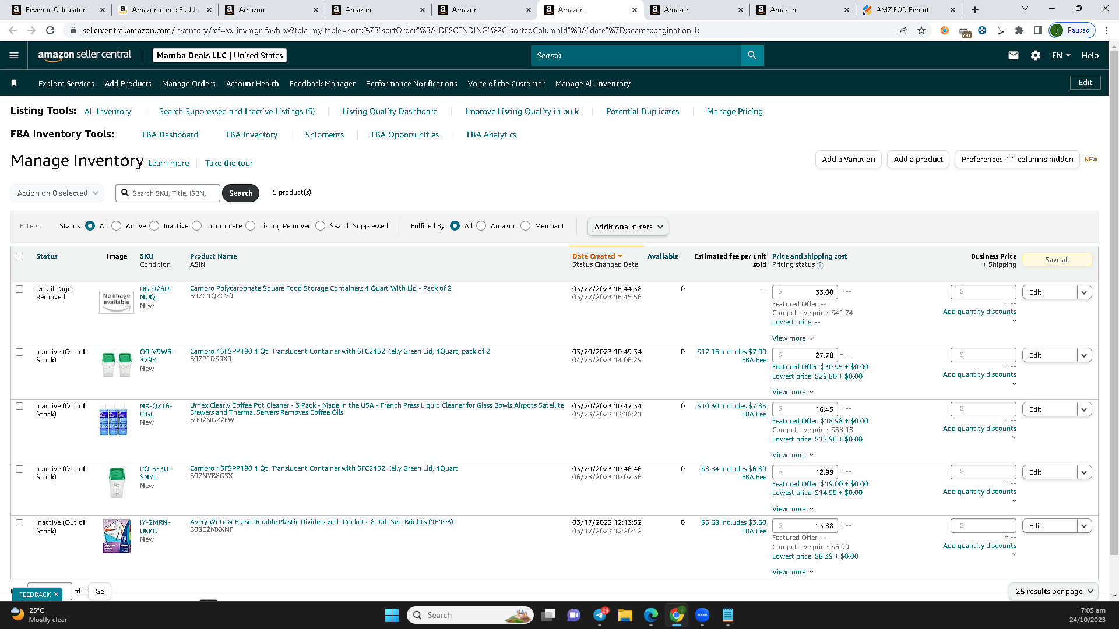Open the 25 results per page dropdown
Image resolution: width=1119 pixels, height=629 pixels.
click(x=1054, y=591)
